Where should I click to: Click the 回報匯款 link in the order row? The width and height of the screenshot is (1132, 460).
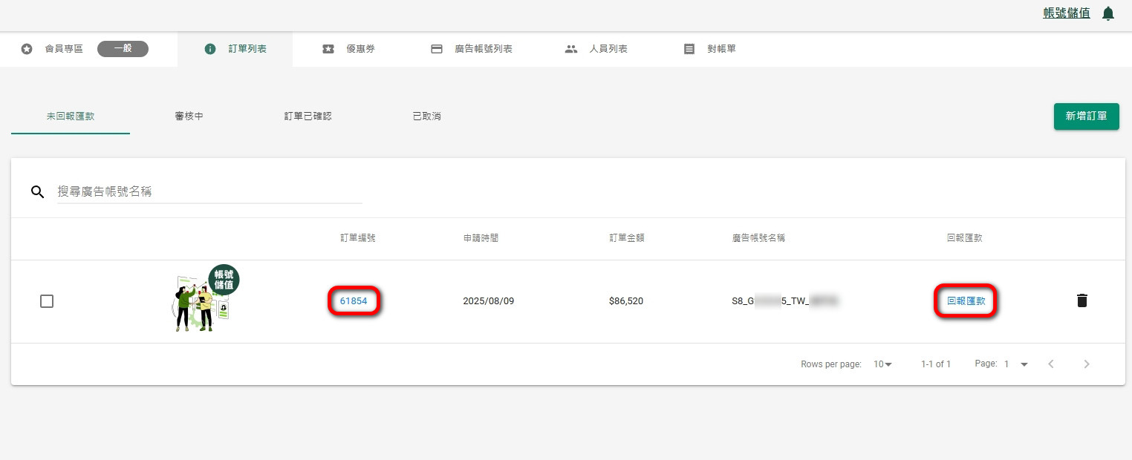[x=966, y=301]
